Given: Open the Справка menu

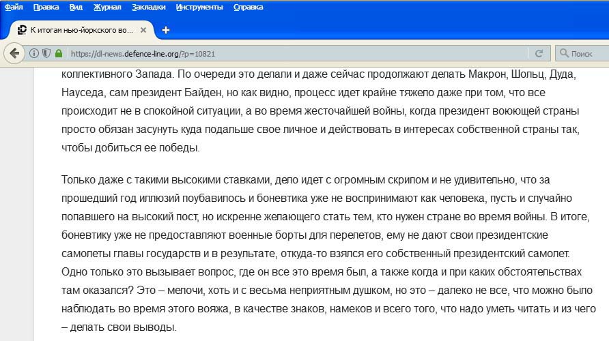Looking at the screenshot, I should [x=249, y=7].
